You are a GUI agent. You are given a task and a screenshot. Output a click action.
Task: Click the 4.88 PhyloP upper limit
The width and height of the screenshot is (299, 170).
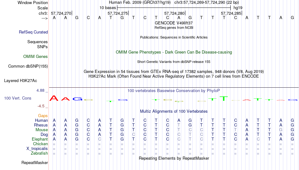40,90
